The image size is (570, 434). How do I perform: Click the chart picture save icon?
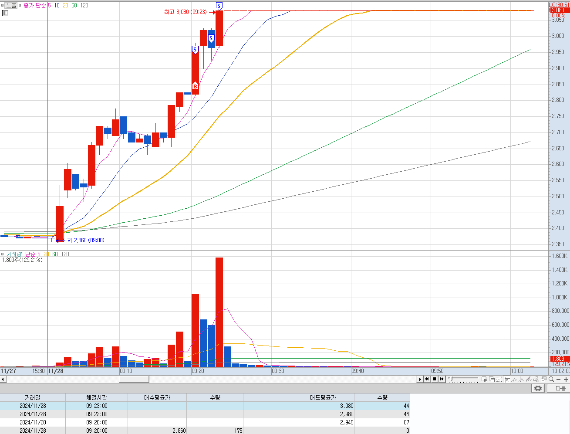tap(543, 380)
